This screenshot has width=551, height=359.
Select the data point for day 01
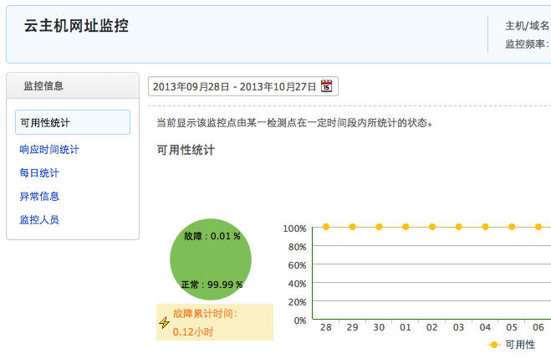click(406, 227)
